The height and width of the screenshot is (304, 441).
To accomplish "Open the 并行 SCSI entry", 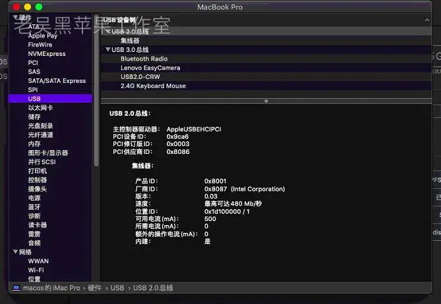I will (42, 162).
